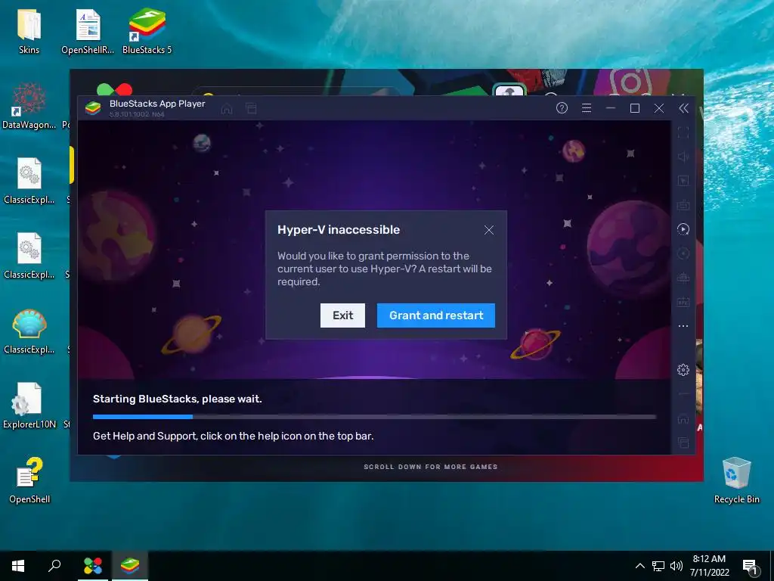This screenshot has height=581, width=774.
Task: Select the OpenShellR... document icon on desktop
Action: (x=88, y=32)
